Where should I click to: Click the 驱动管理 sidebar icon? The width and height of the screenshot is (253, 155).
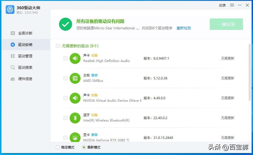[x=13, y=56]
